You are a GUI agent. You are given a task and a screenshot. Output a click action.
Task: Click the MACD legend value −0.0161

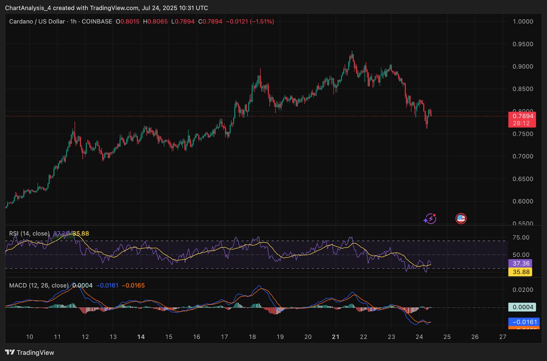pyautogui.click(x=107, y=285)
